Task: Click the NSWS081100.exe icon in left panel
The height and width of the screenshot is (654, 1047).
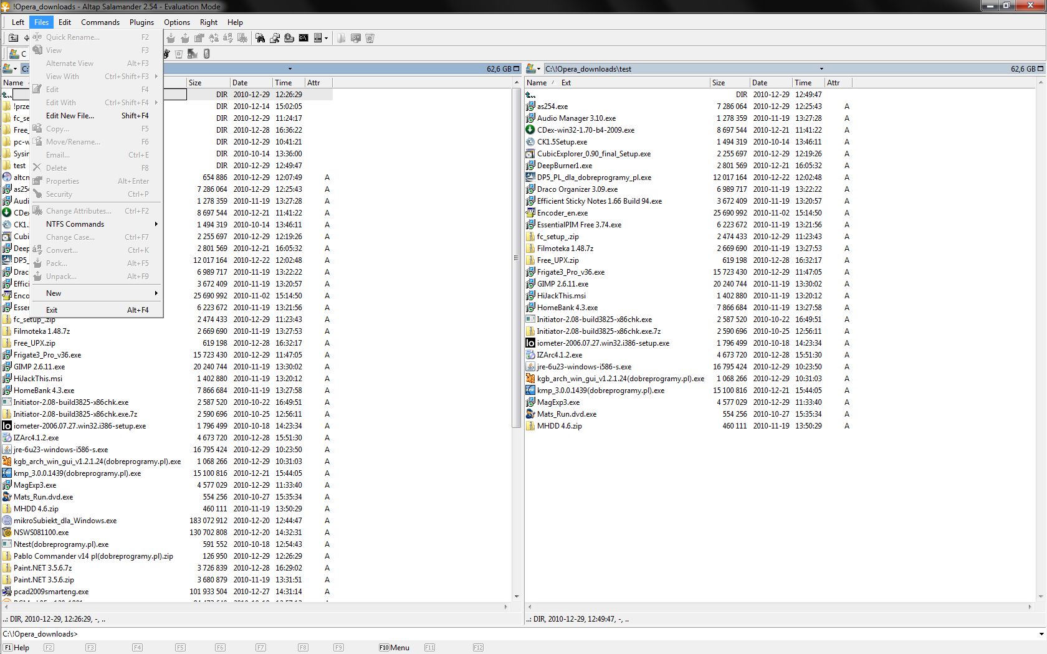Action: click(7, 533)
